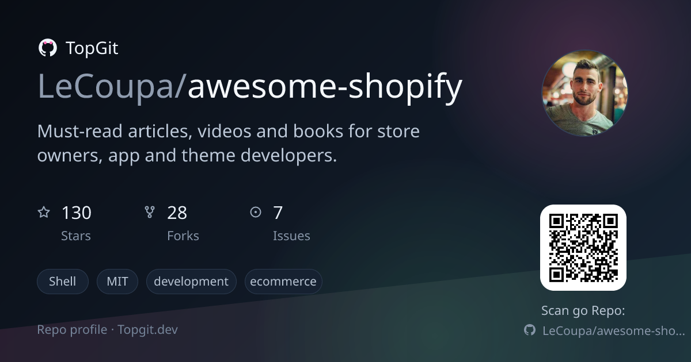The width and height of the screenshot is (691, 362).
Task: Click the Stars label
Action: click(76, 236)
